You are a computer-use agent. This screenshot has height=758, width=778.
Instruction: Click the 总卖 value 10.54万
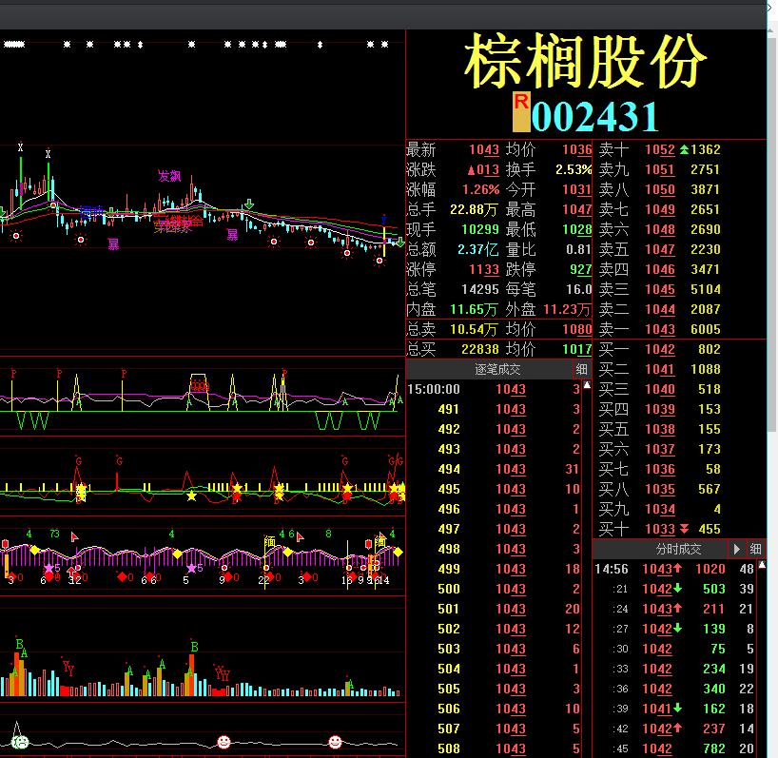(474, 329)
